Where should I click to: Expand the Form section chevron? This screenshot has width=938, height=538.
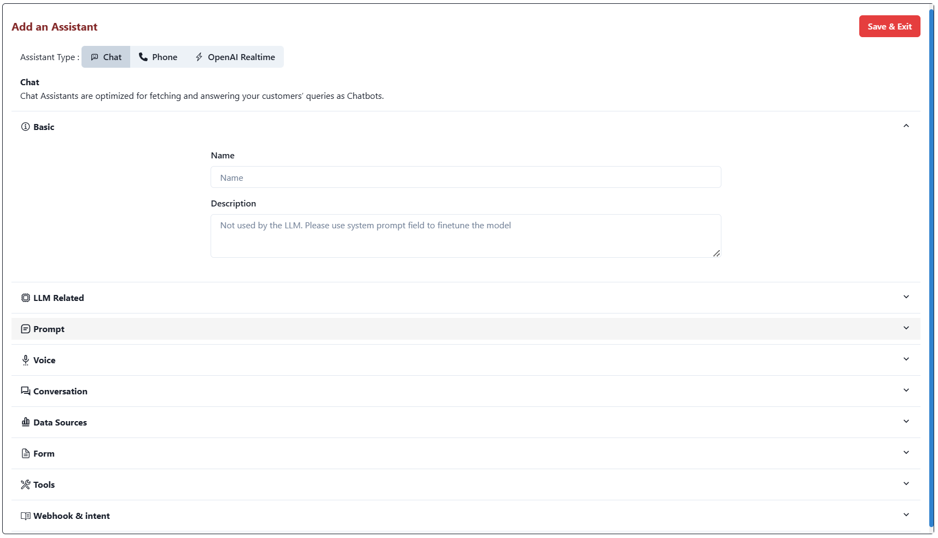(906, 452)
